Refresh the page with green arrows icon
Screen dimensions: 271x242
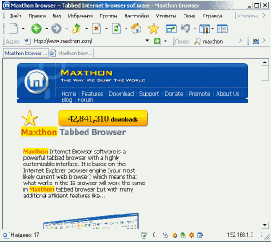(116, 28)
